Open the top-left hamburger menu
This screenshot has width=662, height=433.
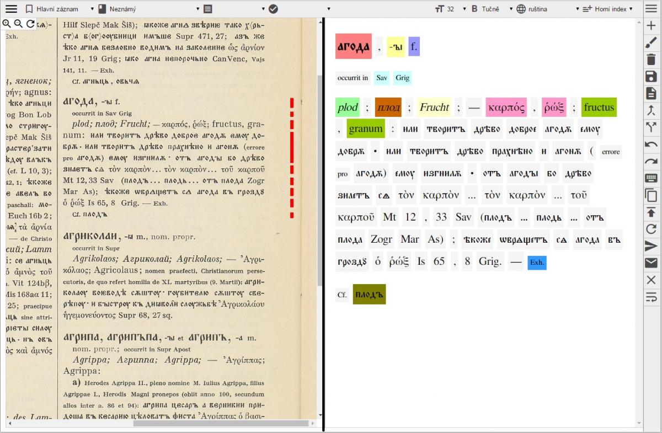pos(11,9)
